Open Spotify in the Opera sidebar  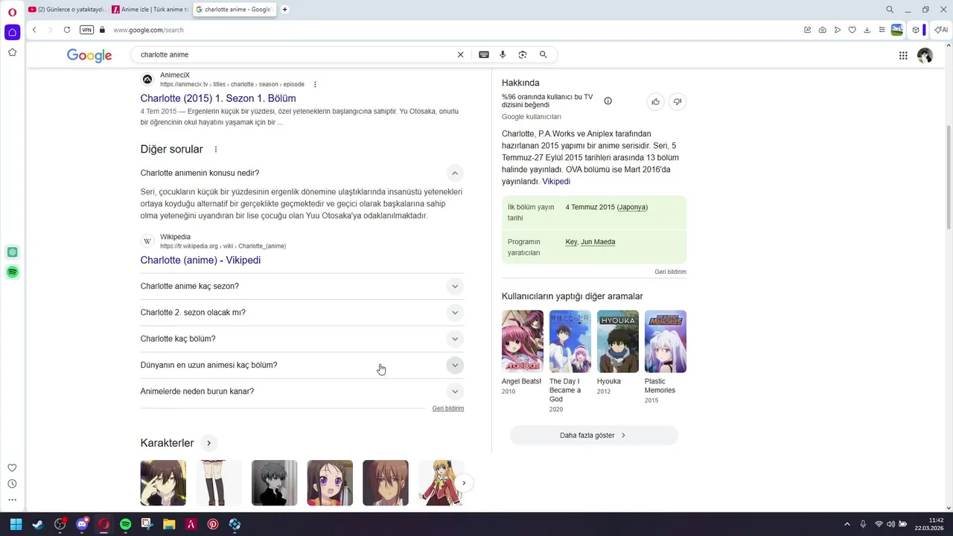pyautogui.click(x=12, y=272)
